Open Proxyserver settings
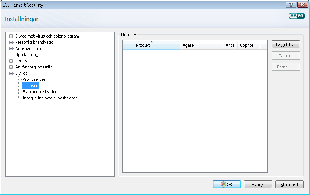Image resolution: width=310 pixels, height=195 pixels. [x=34, y=79]
